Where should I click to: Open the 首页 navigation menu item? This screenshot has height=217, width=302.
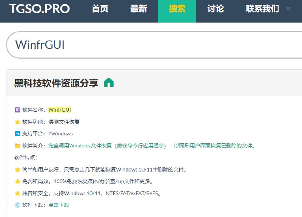pos(100,9)
